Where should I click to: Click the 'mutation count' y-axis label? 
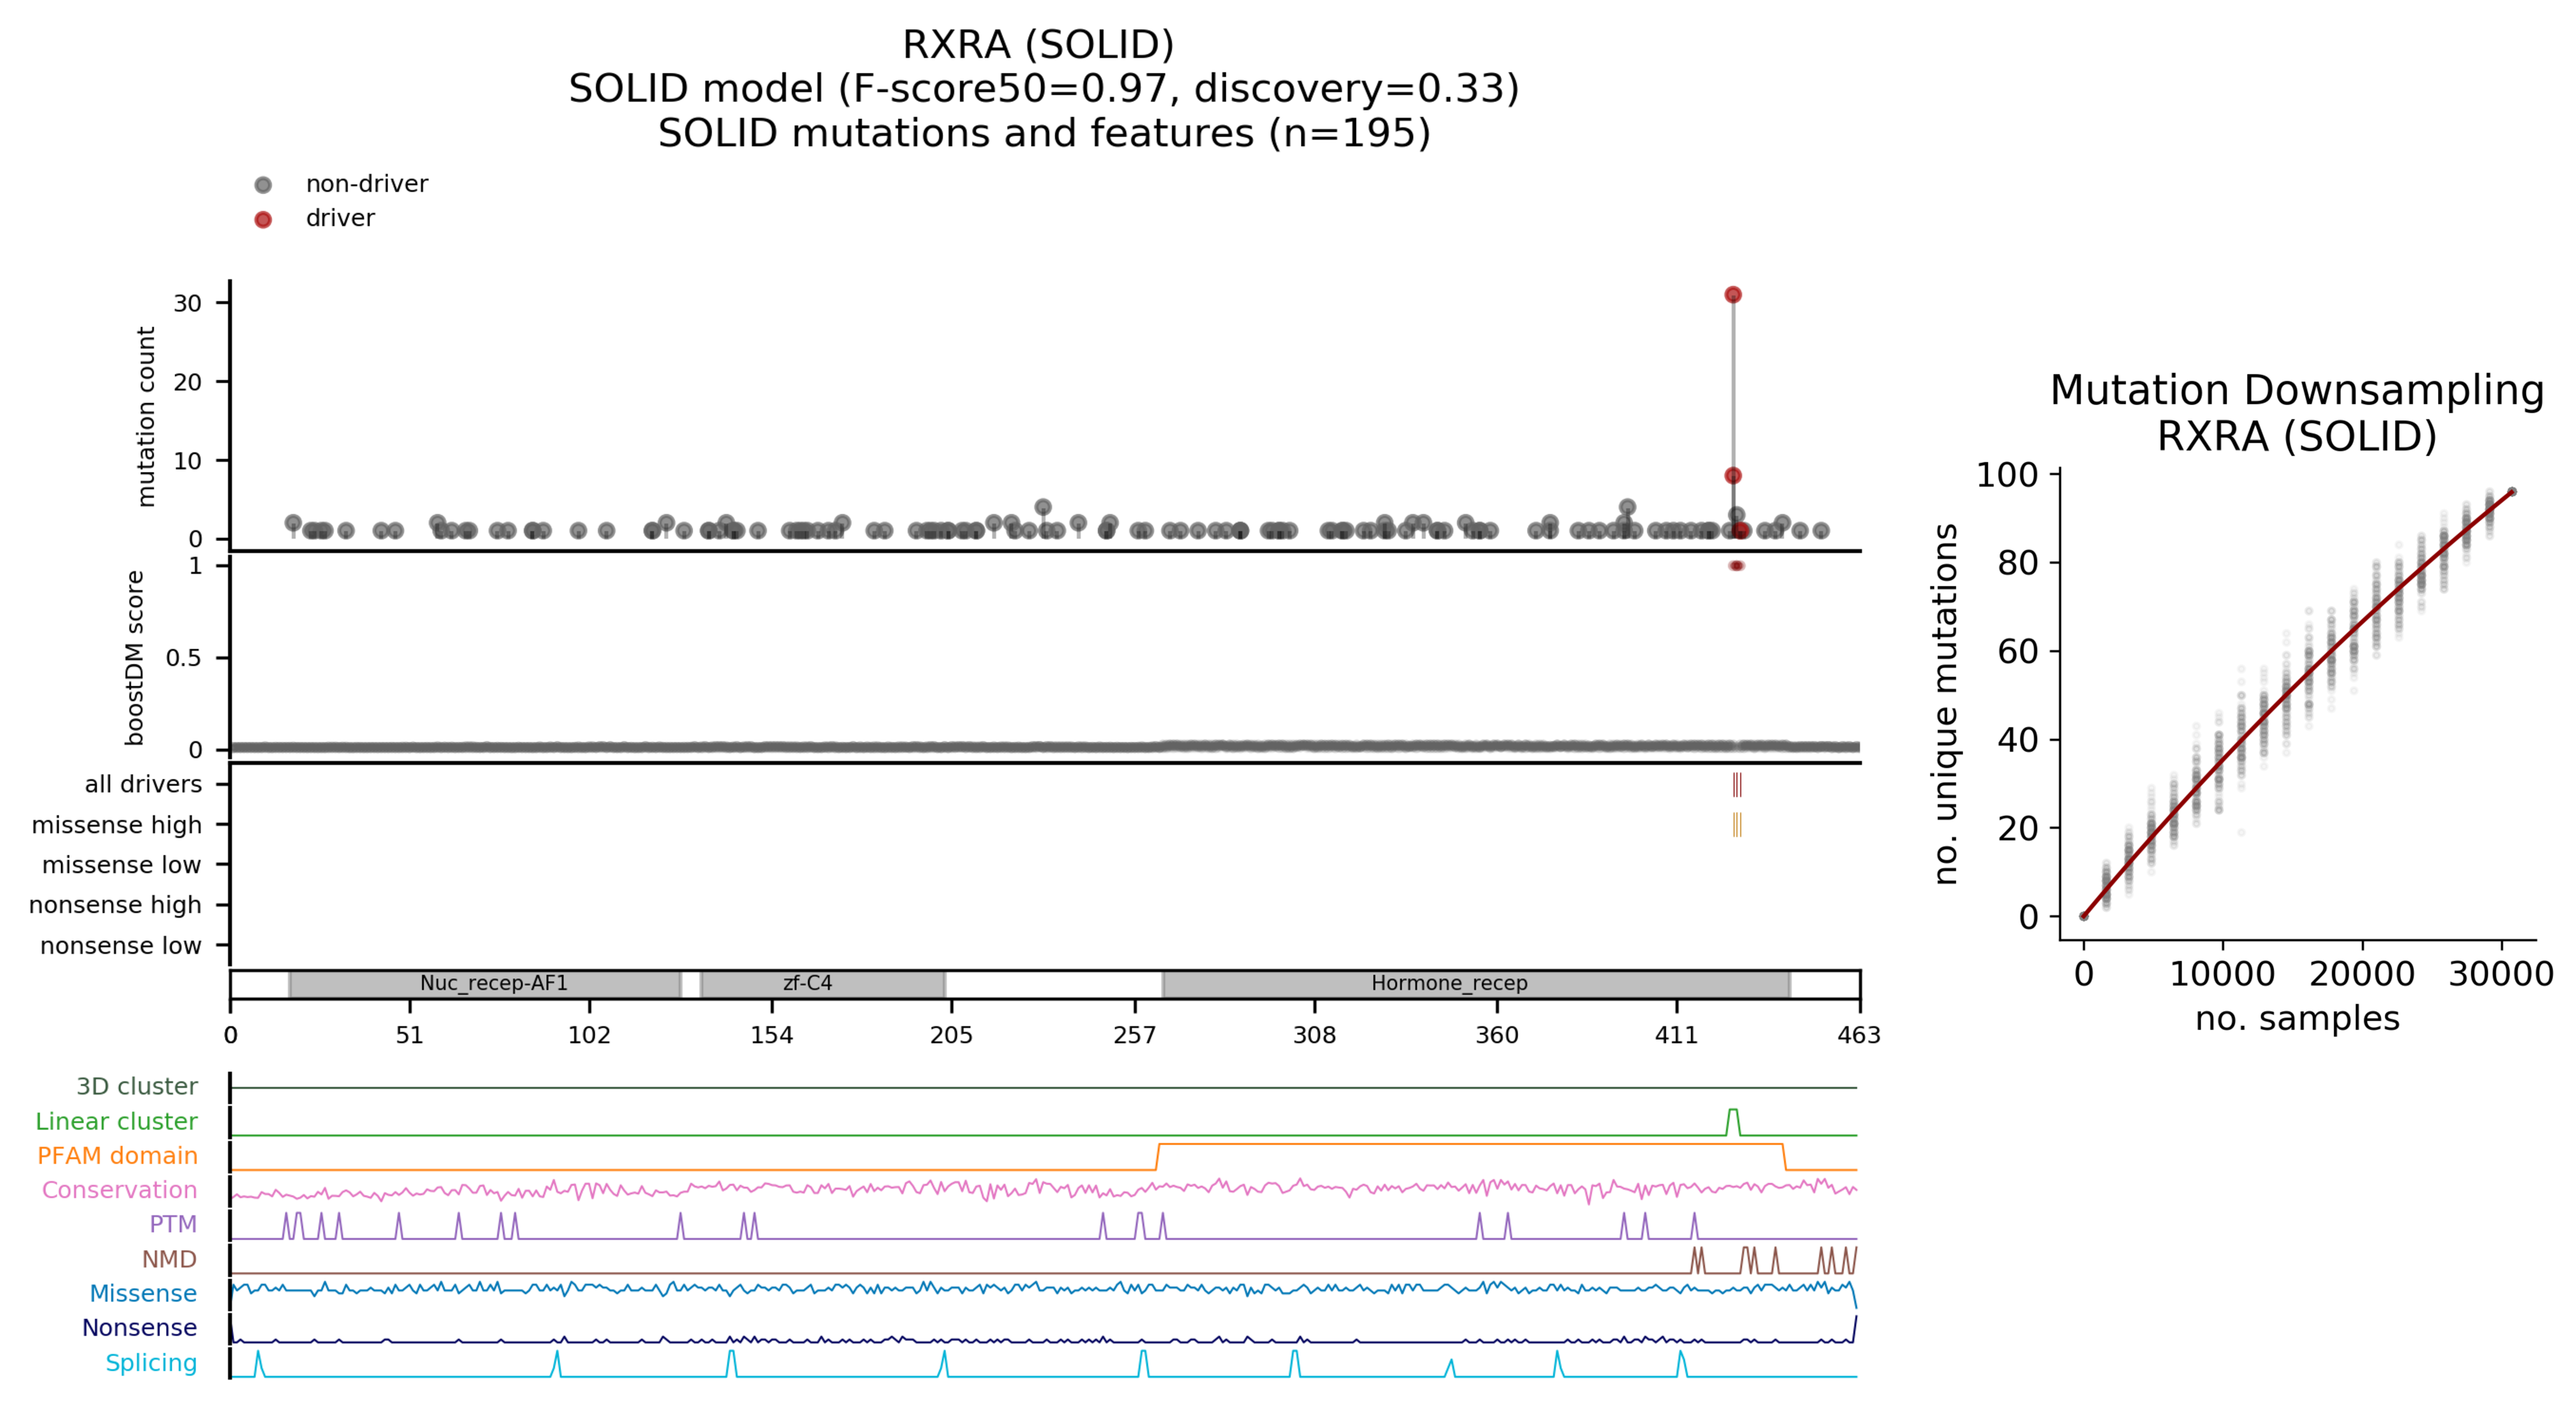coord(146,416)
